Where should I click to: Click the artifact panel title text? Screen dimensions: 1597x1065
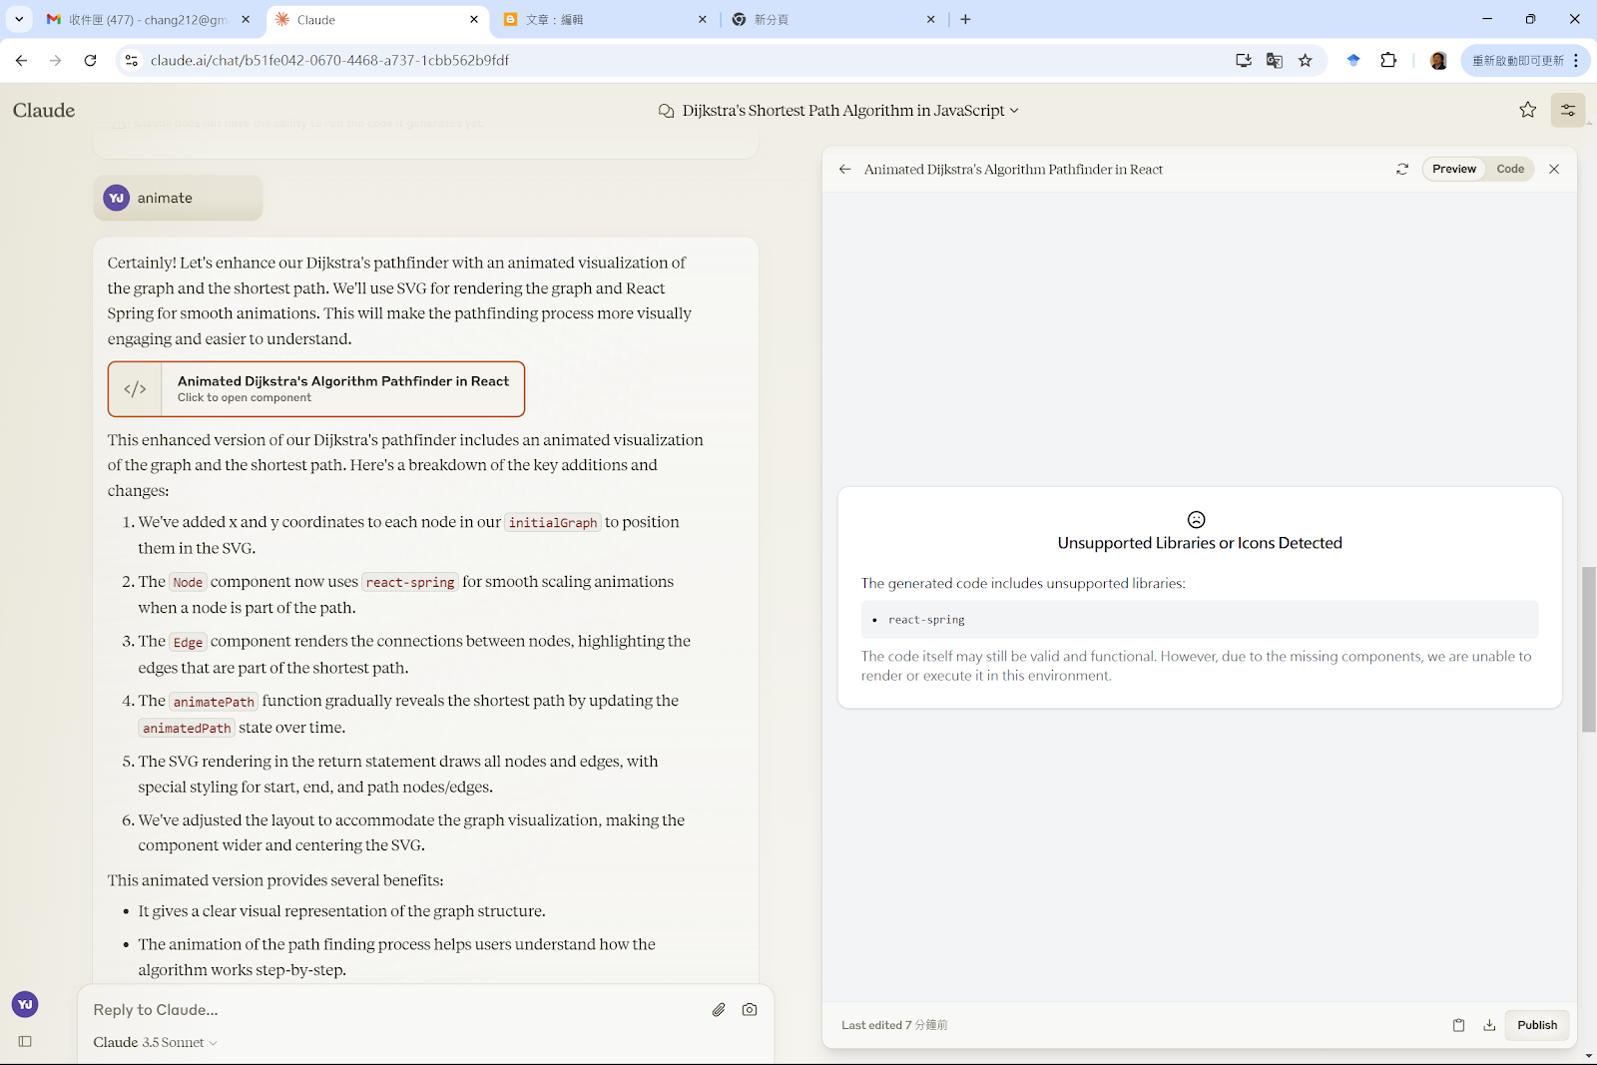pos(1013,170)
